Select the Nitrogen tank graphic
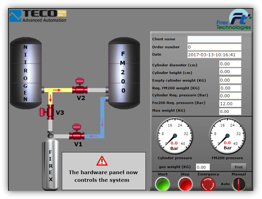The height and width of the screenshot is (199, 262). pos(26,73)
